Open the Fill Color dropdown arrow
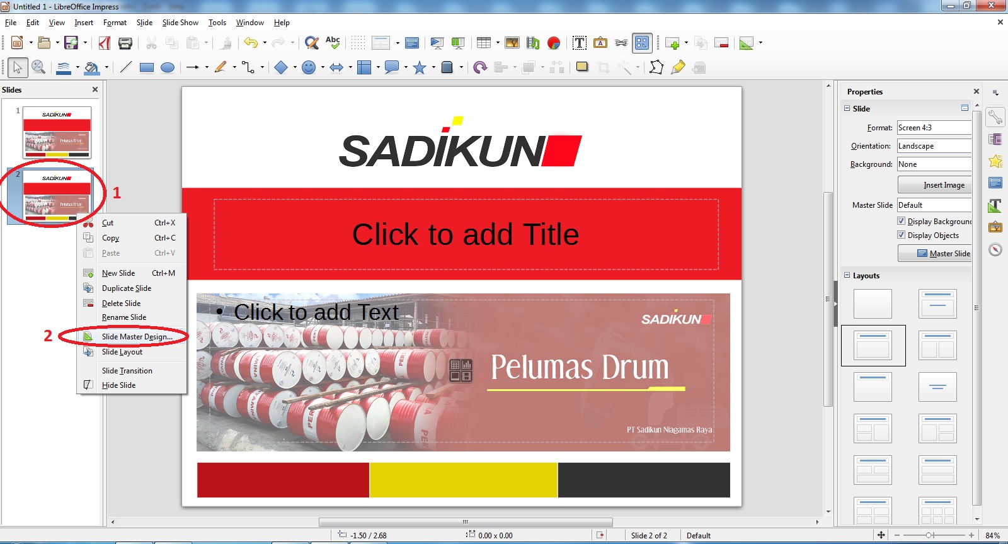1008x544 pixels. click(x=106, y=67)
